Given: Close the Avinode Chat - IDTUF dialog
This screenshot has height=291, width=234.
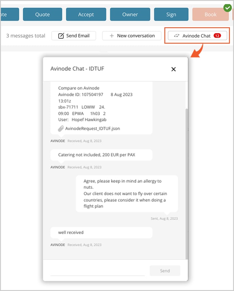Looking at the screenshot, I should click(173, 69).
